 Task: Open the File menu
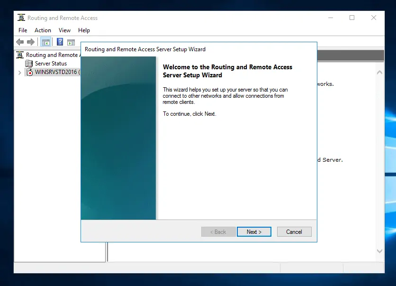pyautogui.click(x=23, y=30)
